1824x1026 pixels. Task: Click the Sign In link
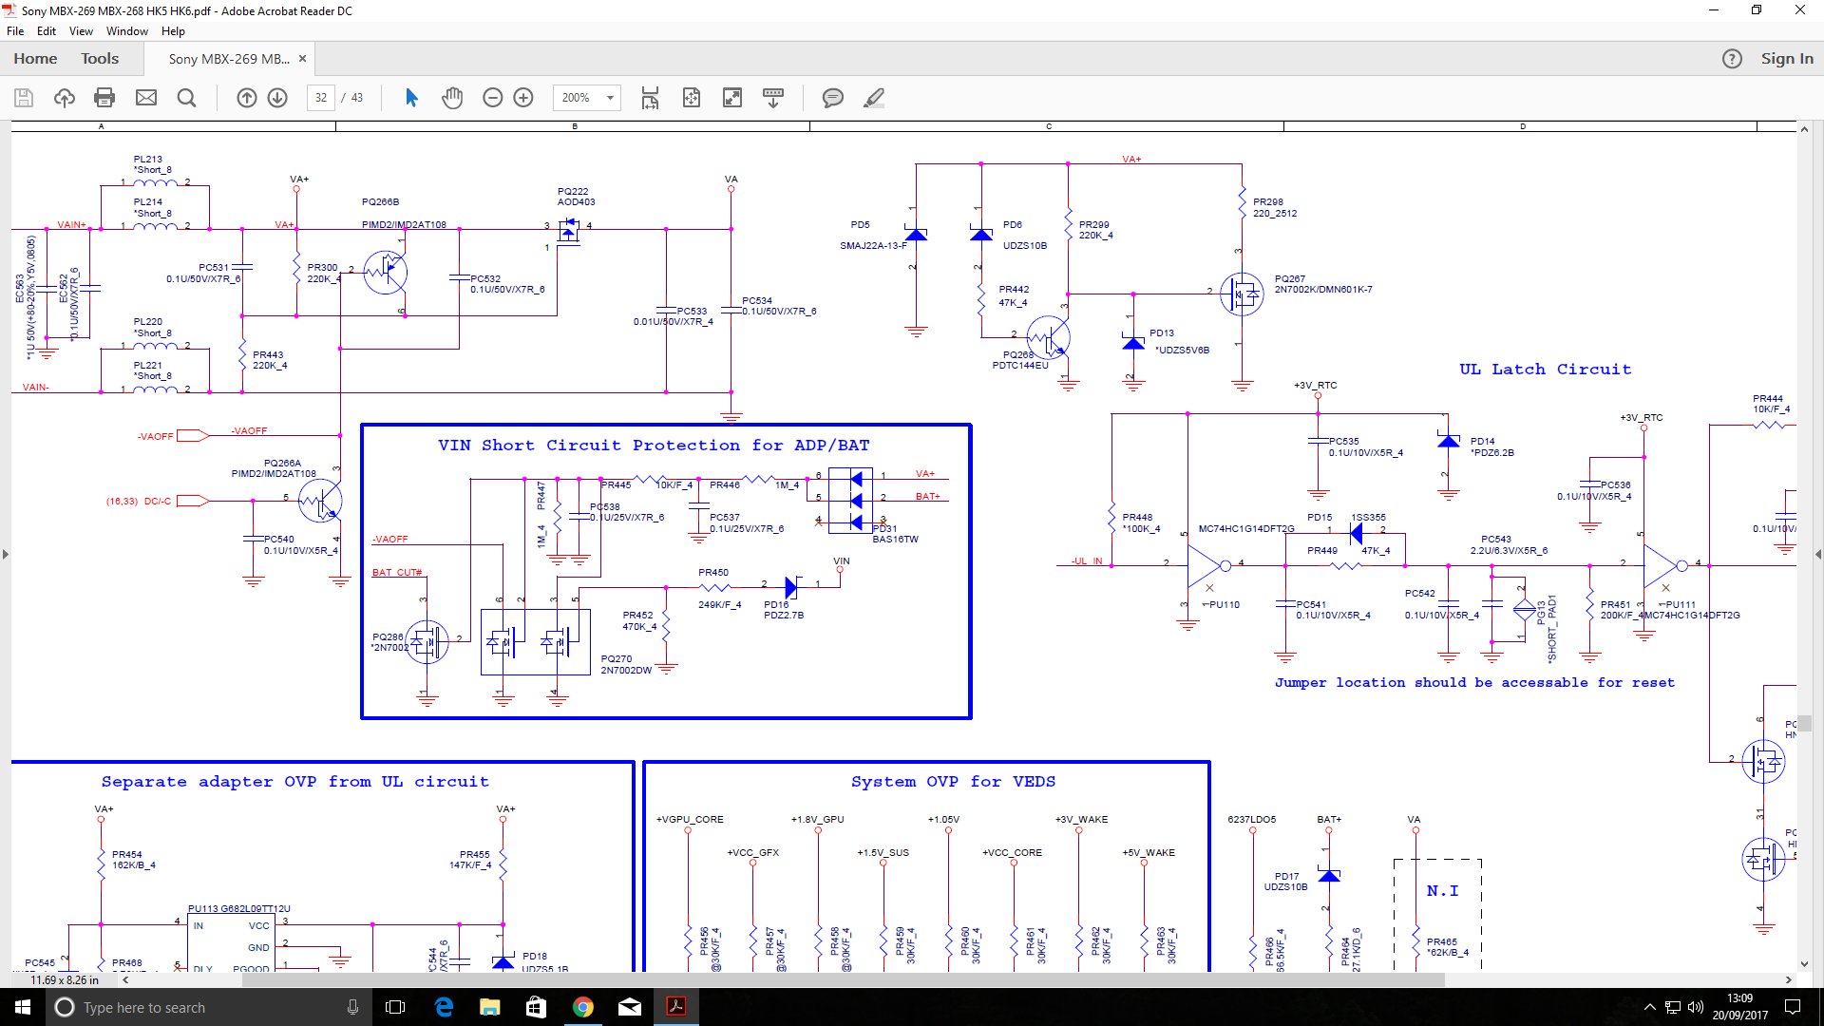coord(1787,59)
